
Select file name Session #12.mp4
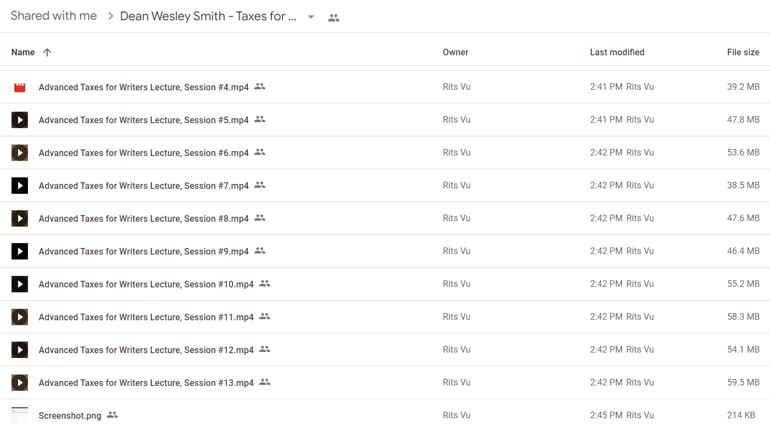146,350
